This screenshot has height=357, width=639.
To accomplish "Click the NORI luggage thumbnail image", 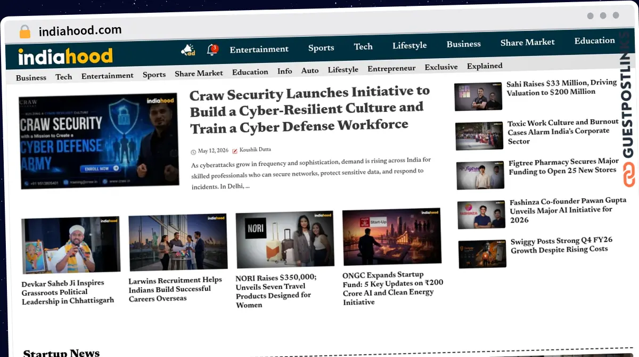I will coord(285,239).
